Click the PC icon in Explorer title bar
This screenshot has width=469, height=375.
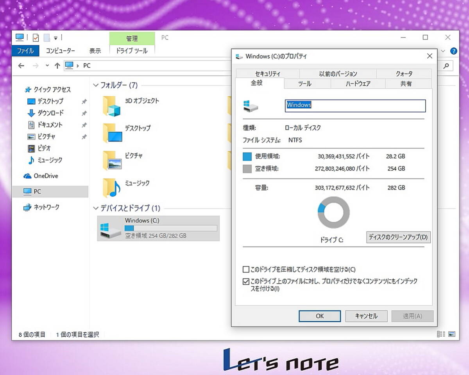pyautogui.click(x=20, y=38)
